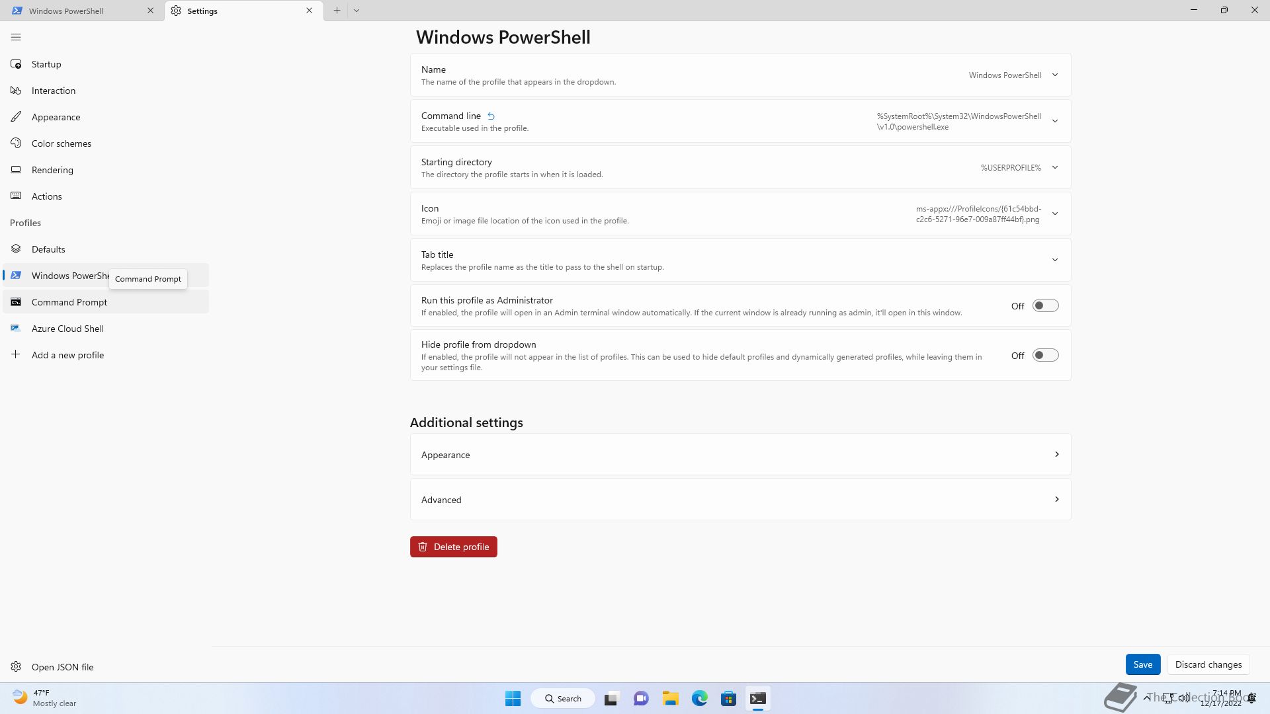Launch Microsoft Edge from taskbar

tap(700, 698)
